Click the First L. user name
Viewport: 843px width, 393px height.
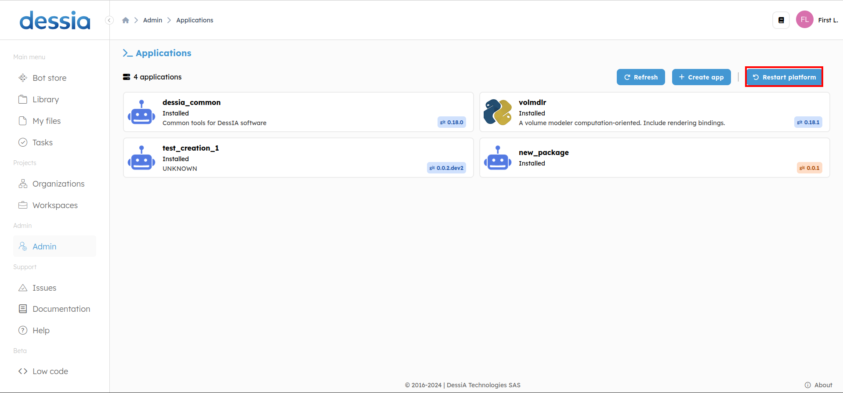tap(828, 20)
